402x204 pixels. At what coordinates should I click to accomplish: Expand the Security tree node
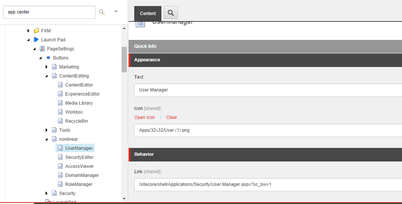tap(46, 193)
